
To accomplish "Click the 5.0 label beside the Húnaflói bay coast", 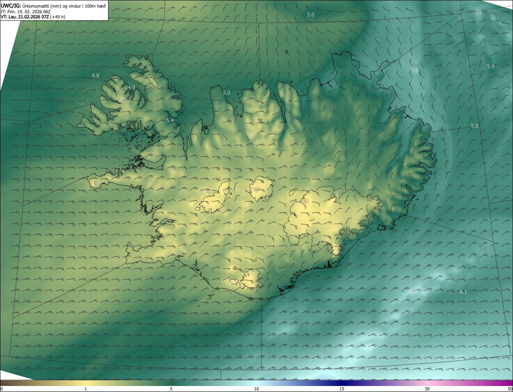I will click(226, 93).
